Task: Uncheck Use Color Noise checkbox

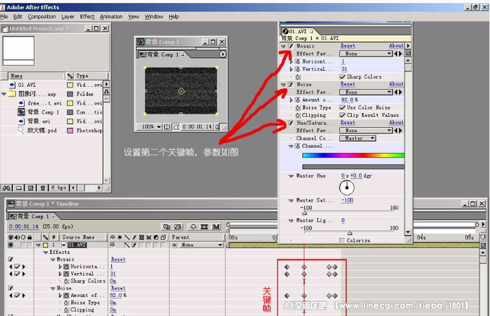Action: (342, 108)
